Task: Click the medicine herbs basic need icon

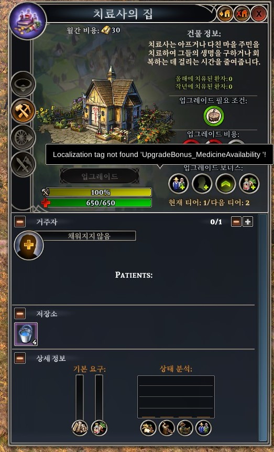Action: point(99,428)
